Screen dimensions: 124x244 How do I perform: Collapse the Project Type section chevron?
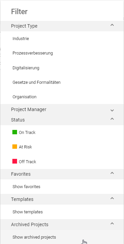tap(112, 25)
